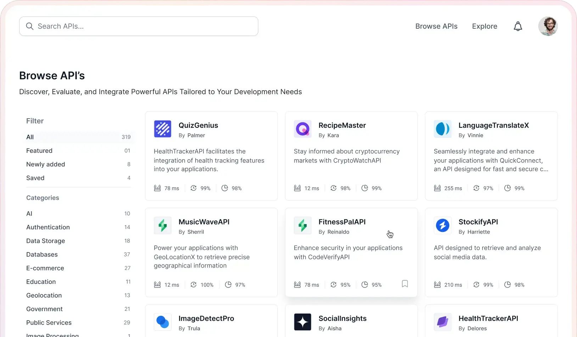
Task: Click the search magnifier icon
Action: coord(30,26)
